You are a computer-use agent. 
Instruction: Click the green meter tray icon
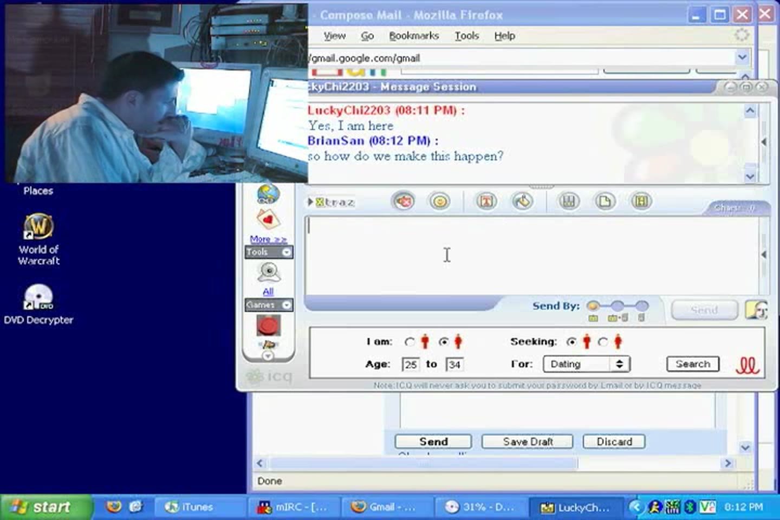click(x=673, y=507)
